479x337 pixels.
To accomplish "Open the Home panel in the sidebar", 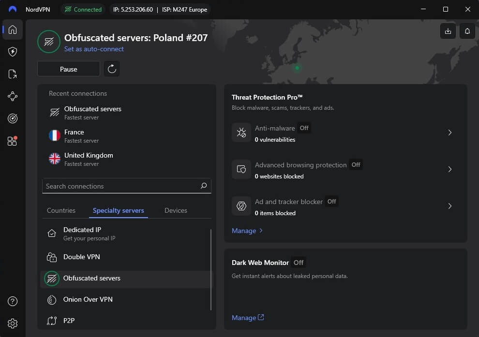I will [13, 30].
